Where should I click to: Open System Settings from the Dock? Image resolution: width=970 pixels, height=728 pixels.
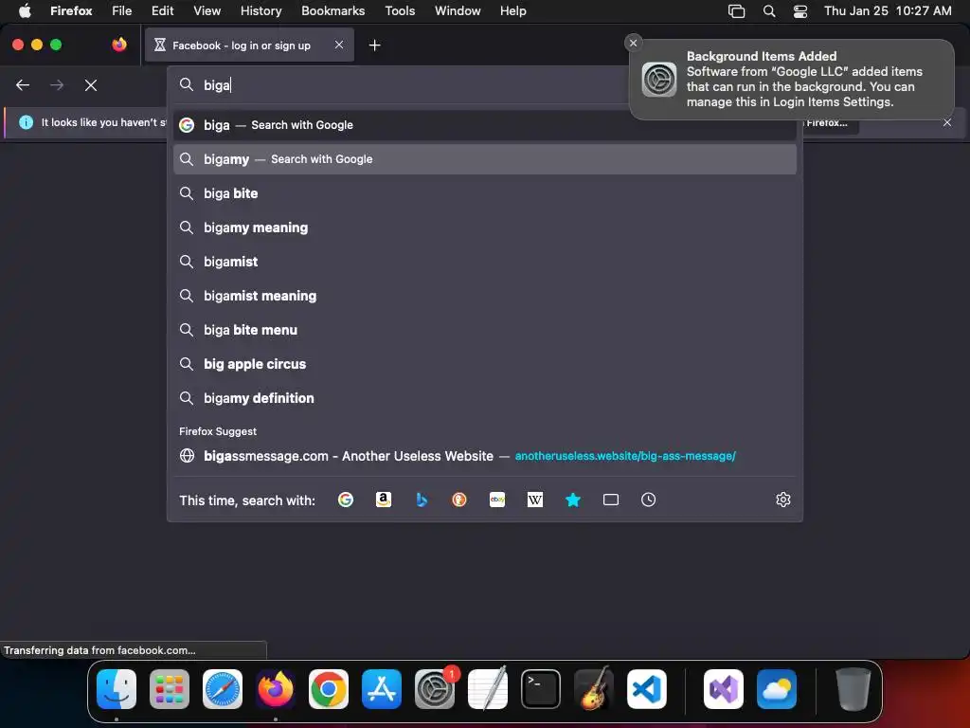pyautogui.click(x=435, y=689)
